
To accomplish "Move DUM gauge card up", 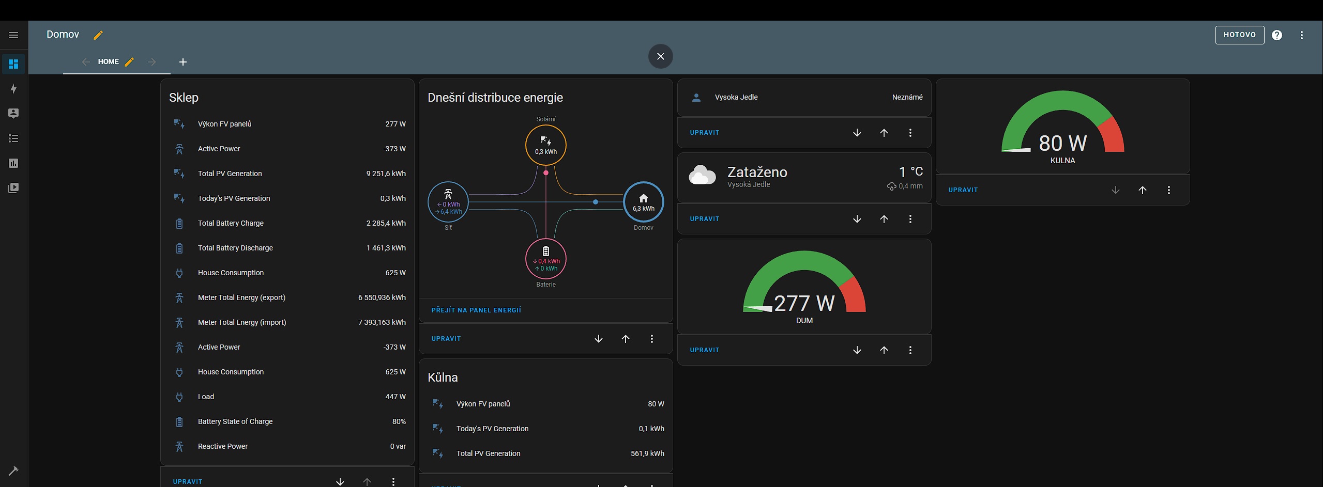I will point(884,350).
